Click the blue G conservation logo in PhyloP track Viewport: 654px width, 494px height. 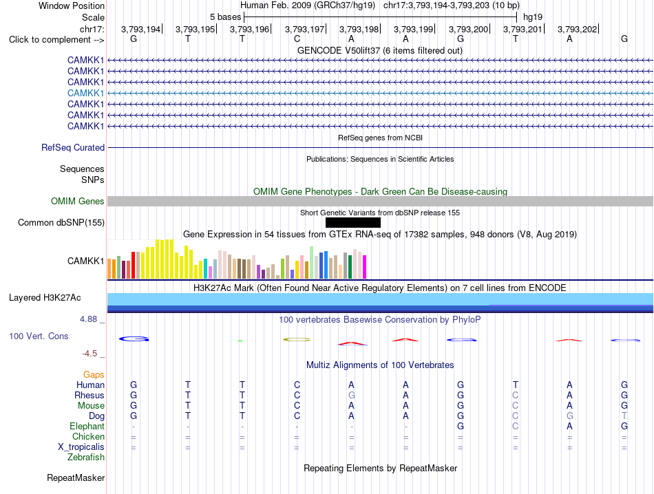coord(134,339)
